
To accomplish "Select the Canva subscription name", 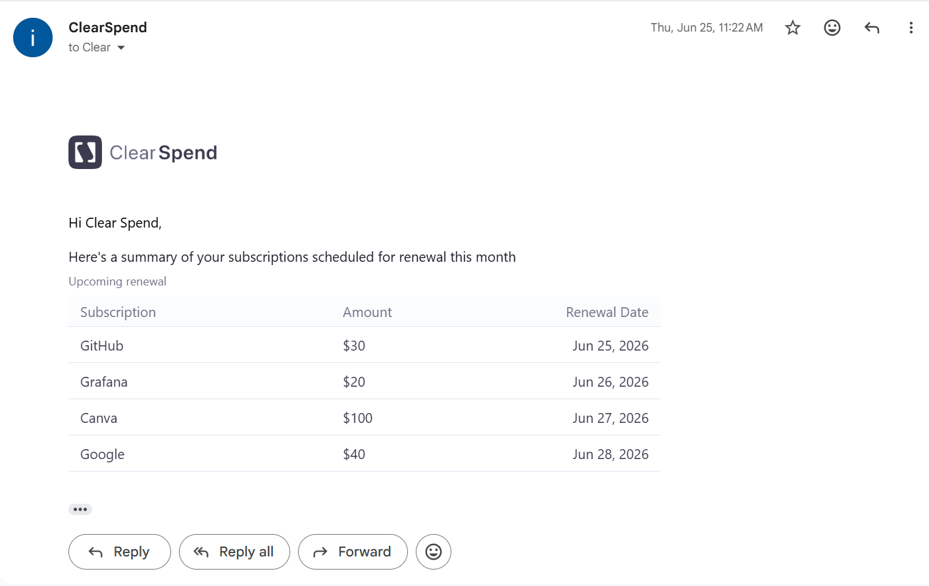I will tap(99, 418).
